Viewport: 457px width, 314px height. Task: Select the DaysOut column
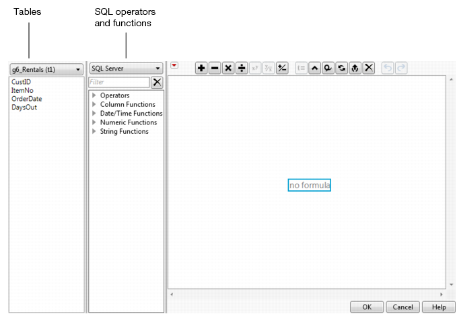point(24,107)
